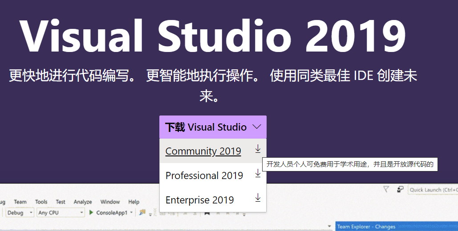Click the tagline starting 更快地进行代码编写

(213, 85)
